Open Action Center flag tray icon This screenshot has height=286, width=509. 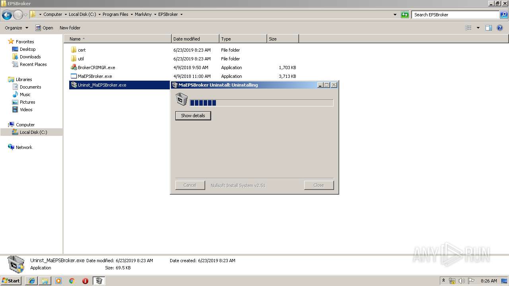pos(471,281)
